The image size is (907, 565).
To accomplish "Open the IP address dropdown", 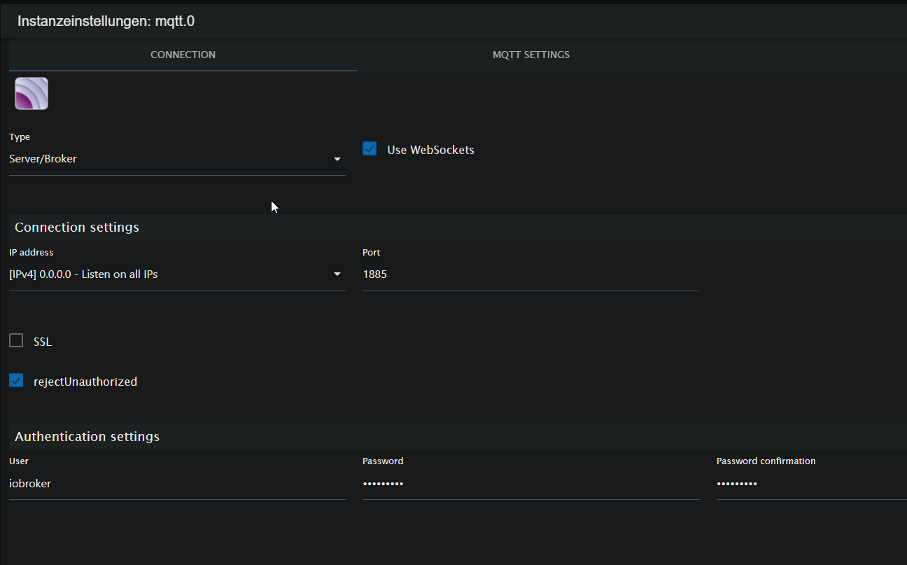I will (x=177, y=274).
